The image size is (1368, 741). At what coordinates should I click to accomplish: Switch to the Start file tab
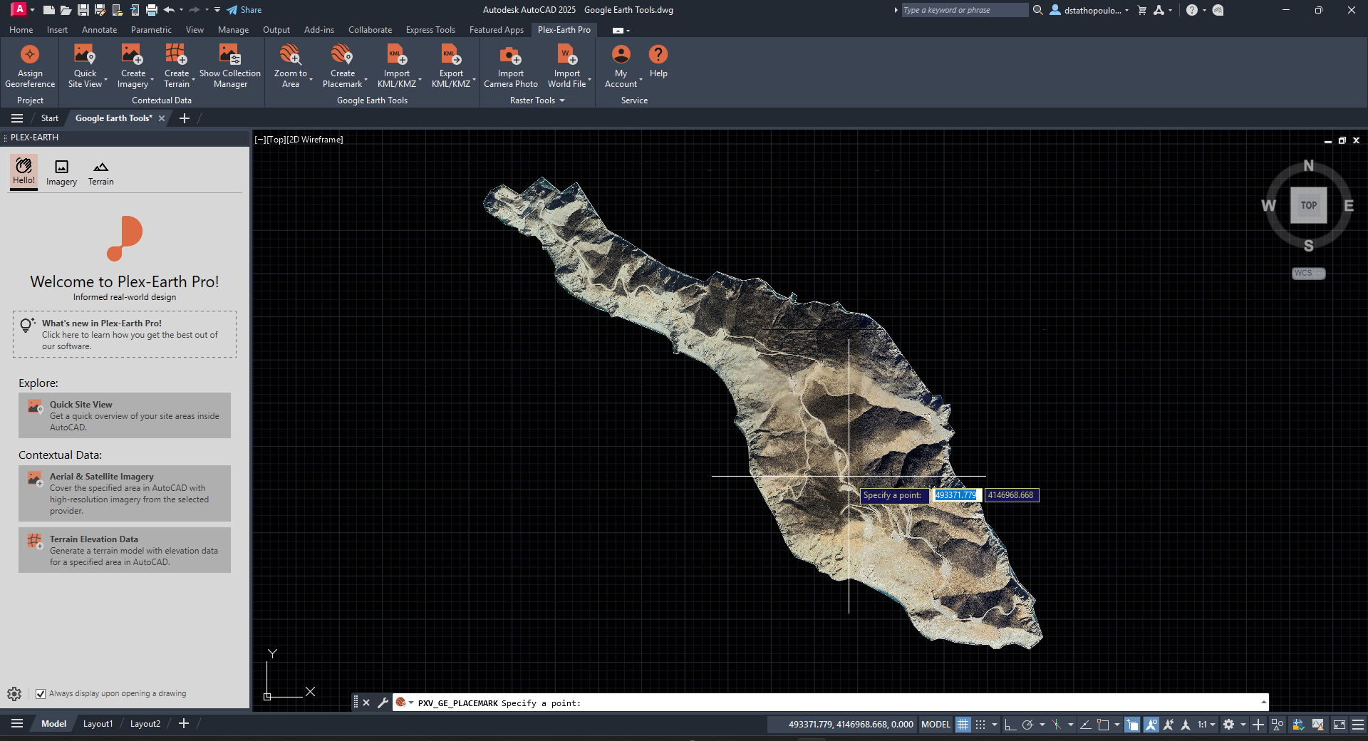click(49, 118)
